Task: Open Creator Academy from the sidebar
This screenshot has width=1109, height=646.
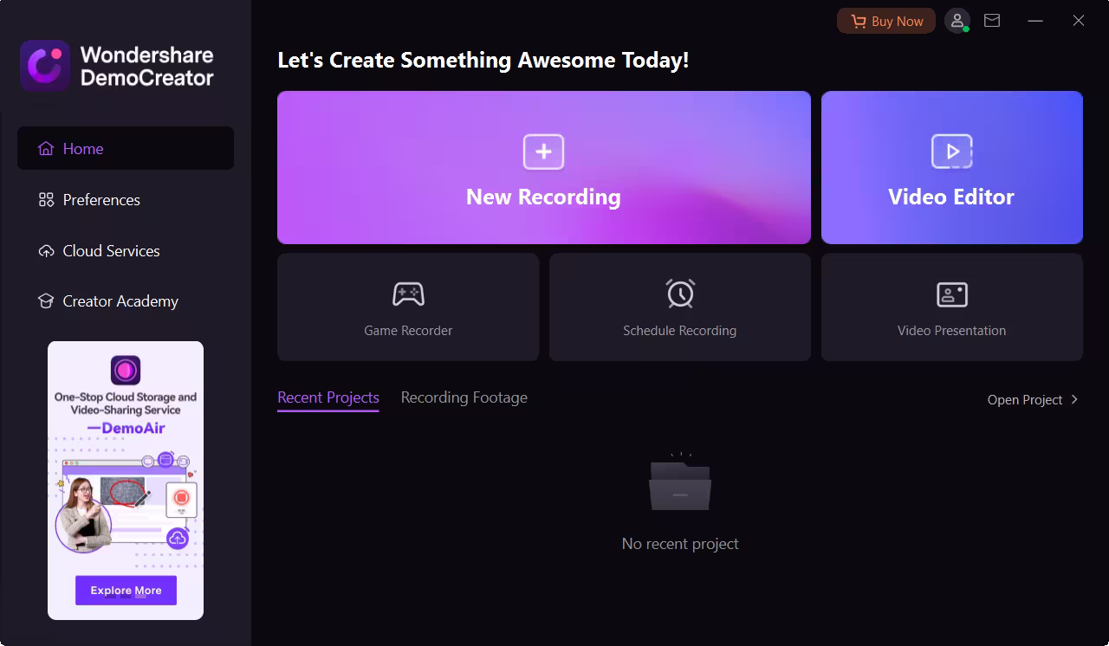Action: coord(126,301)
